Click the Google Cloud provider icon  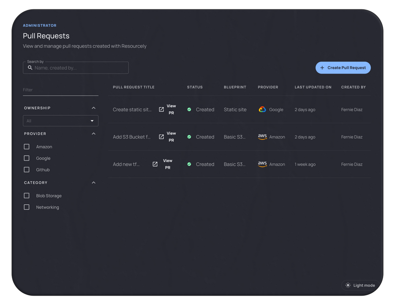pyautogui.click(x=262, y=109)
